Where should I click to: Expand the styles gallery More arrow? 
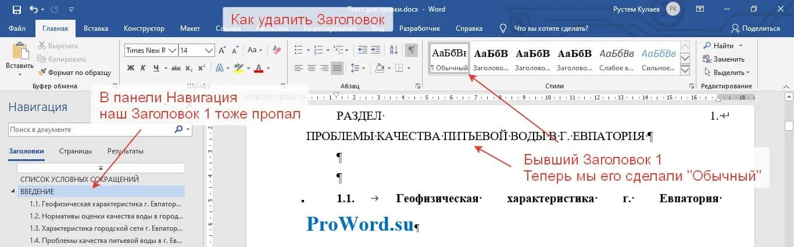[685, 70]
